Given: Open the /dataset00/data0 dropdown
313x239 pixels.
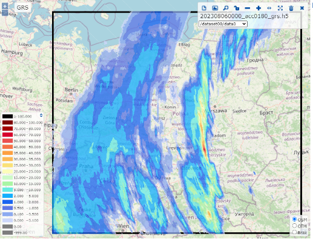Looking at the screenshot, I should (x=223, y=24).
